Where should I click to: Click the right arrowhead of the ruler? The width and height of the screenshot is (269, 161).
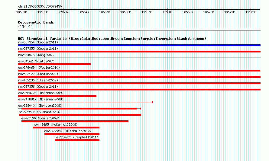(x=260, y=9)
